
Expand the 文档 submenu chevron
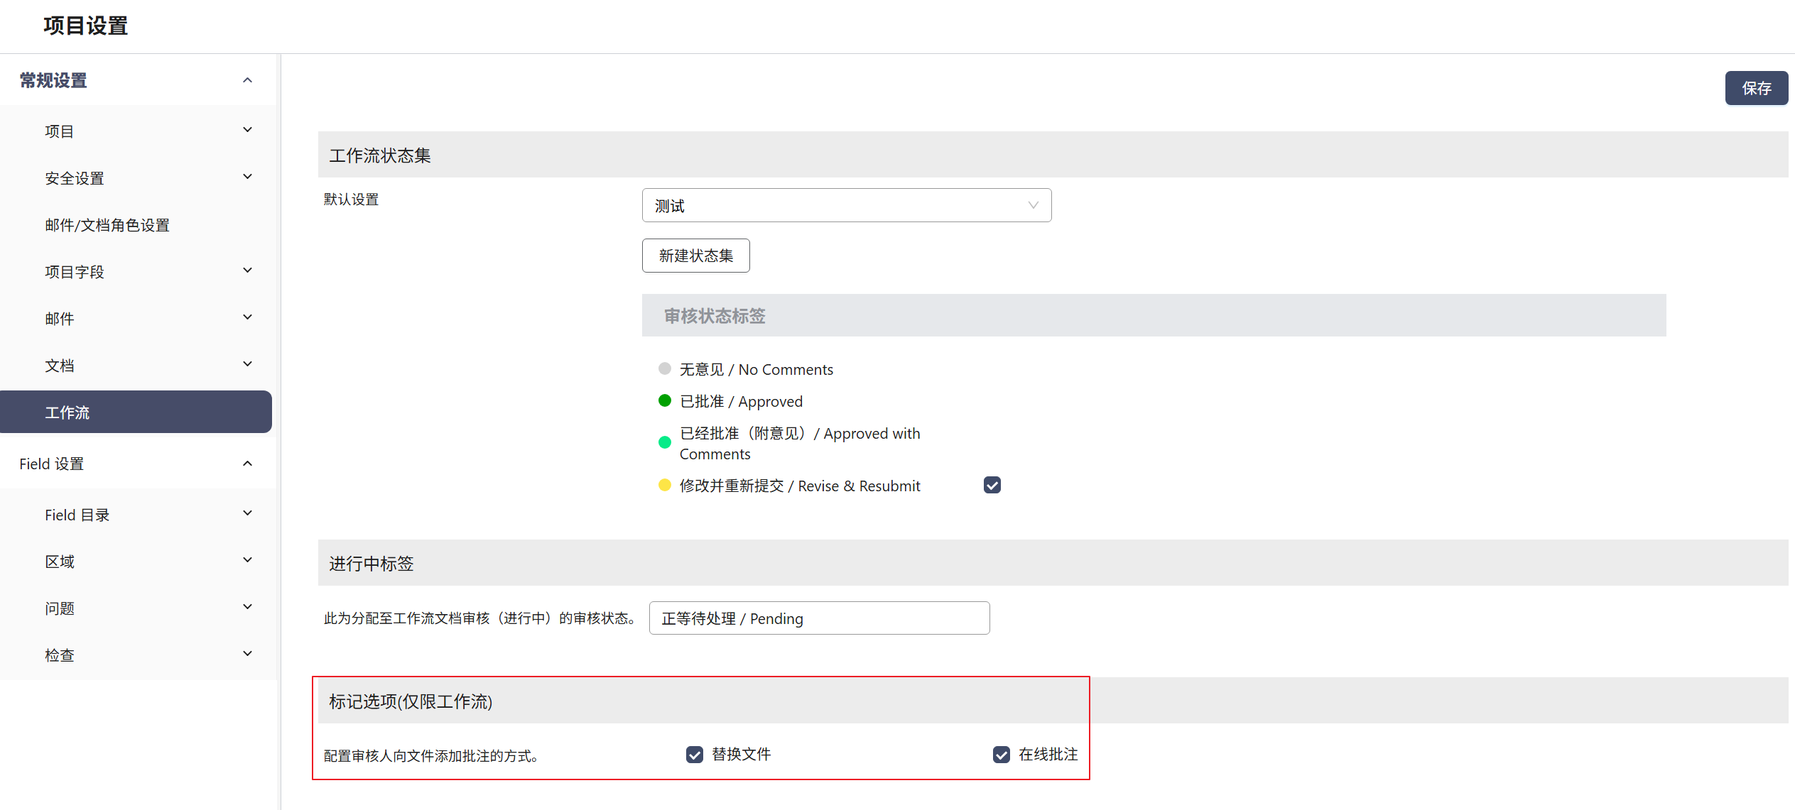[247, 364]
